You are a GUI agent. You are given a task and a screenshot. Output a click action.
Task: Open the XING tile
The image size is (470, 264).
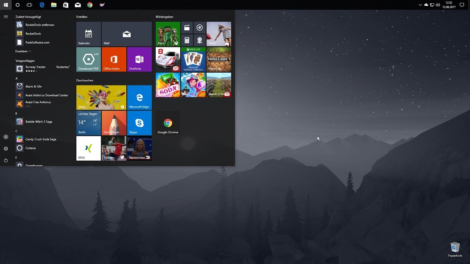[88, 148]
